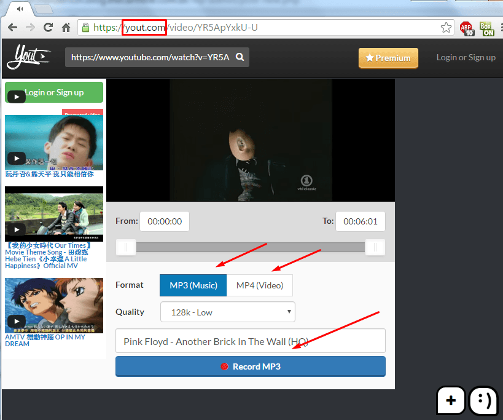The image size is (503, 420).
Task: Click the right range slider handle
Action: 375,247
